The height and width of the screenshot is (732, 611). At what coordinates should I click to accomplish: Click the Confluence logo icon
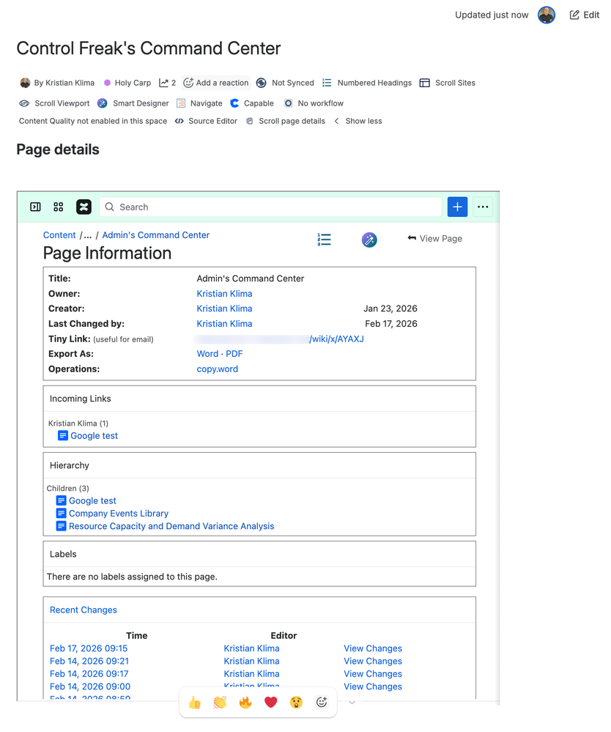click(x=84, y=207)
